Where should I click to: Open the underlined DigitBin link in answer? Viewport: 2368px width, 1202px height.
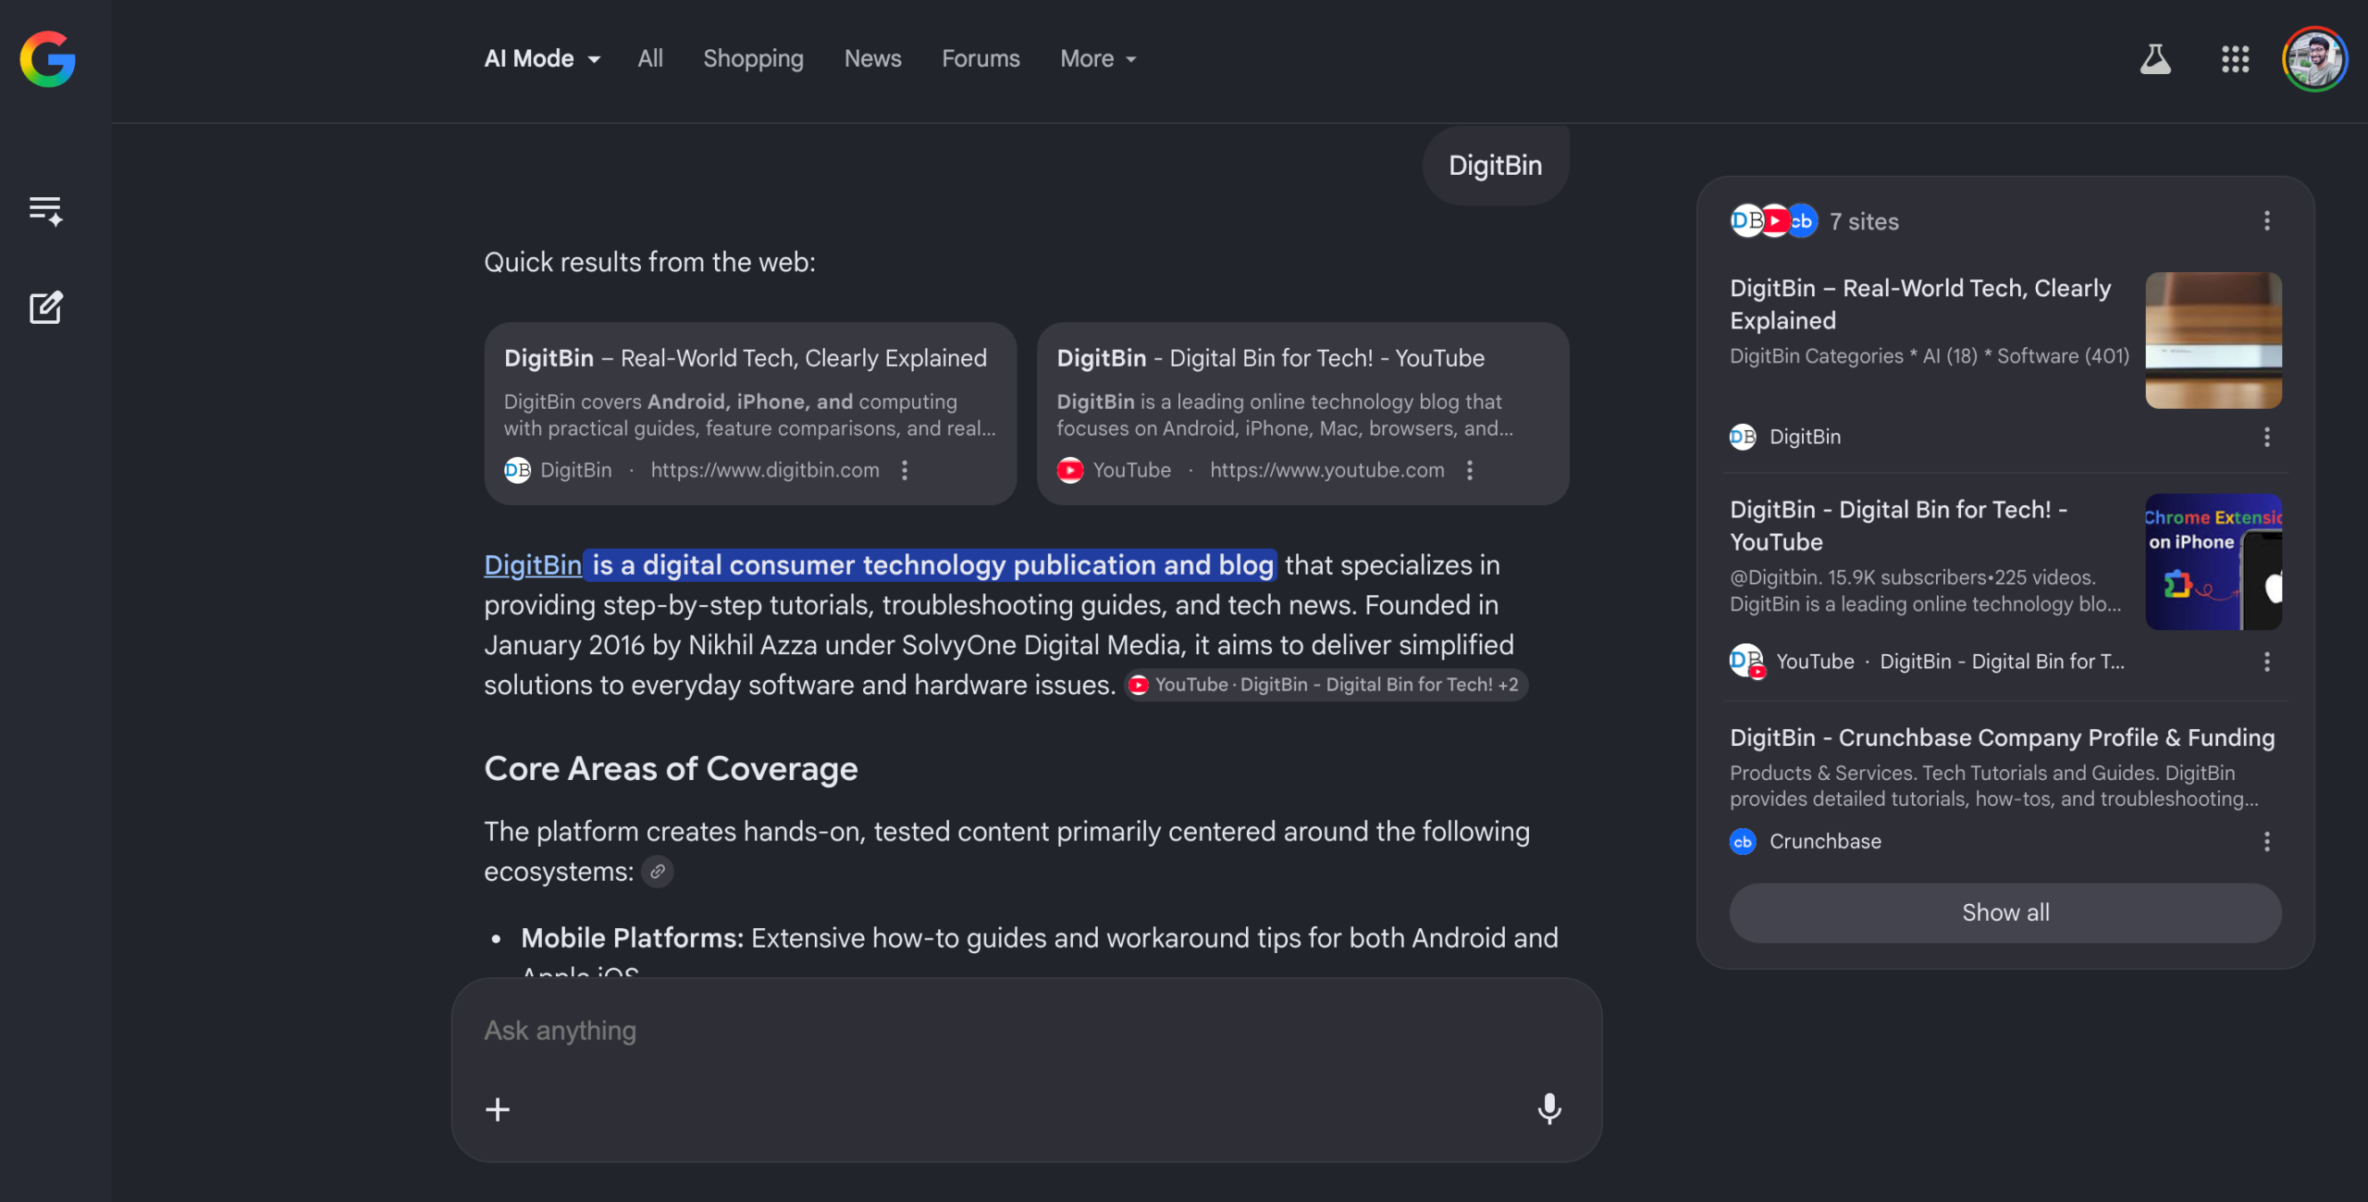pos(533,565)
